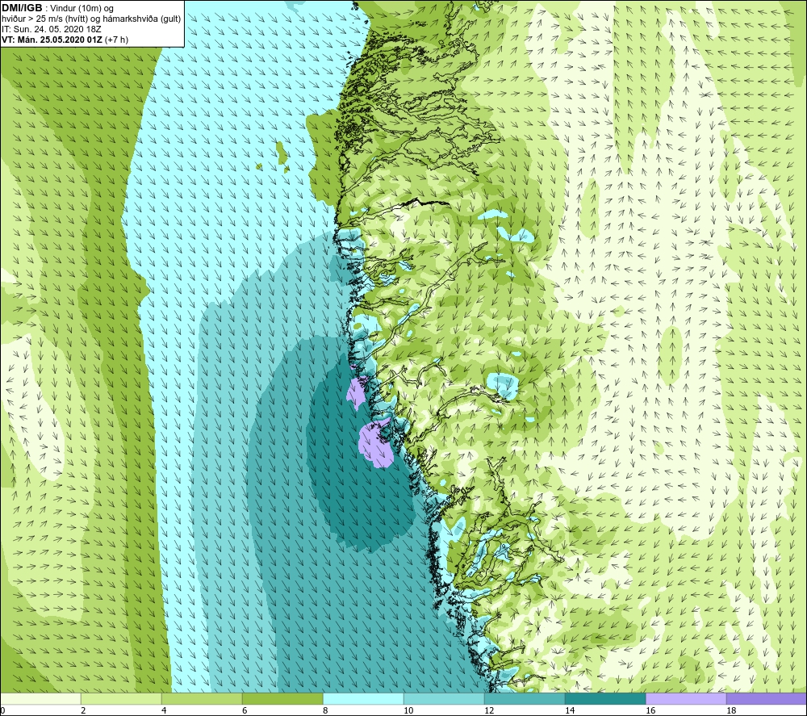Click the scale label '4'
Image resolution: width=807 pixels, height=716 pixels.
click(164, 711)
